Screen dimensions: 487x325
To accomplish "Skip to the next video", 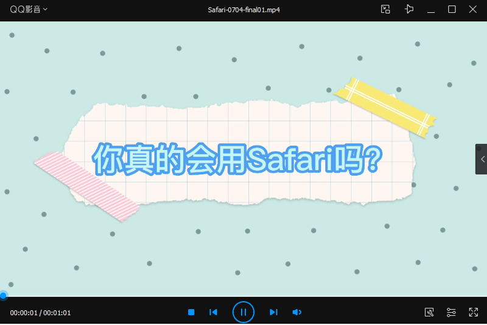I will [273, 312].
